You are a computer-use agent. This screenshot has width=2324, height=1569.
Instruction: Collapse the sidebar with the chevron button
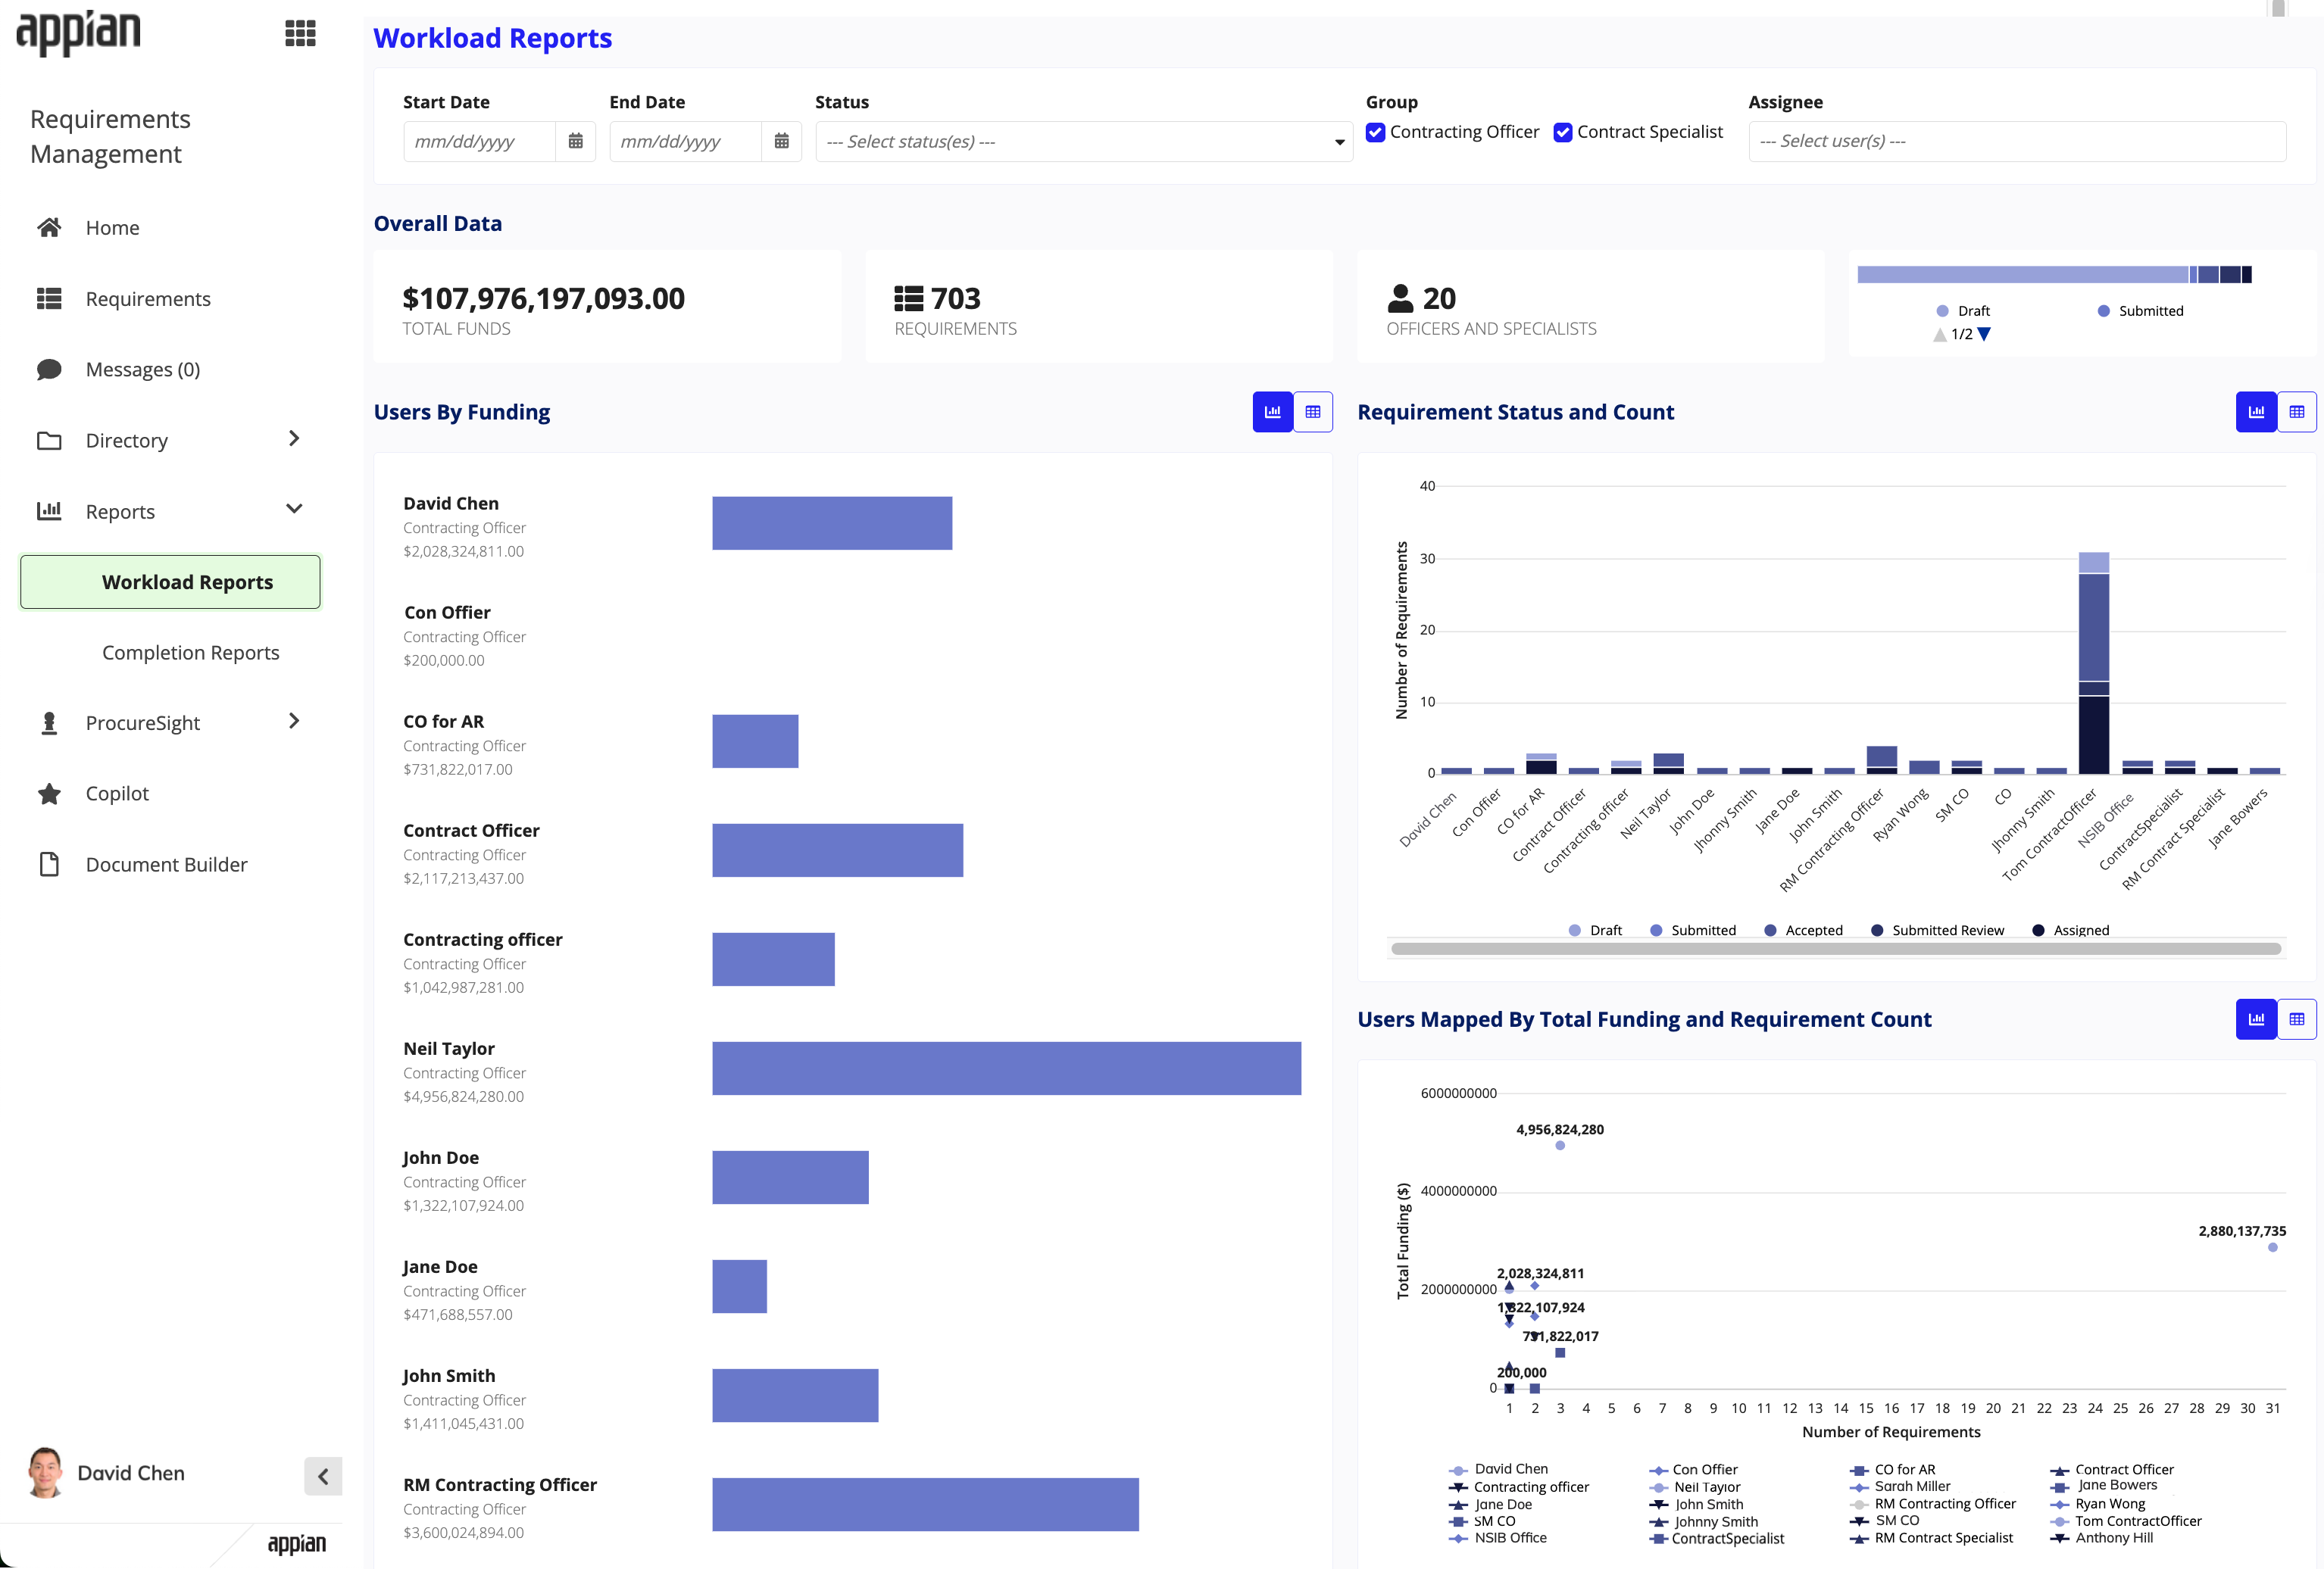point(323,1476)
